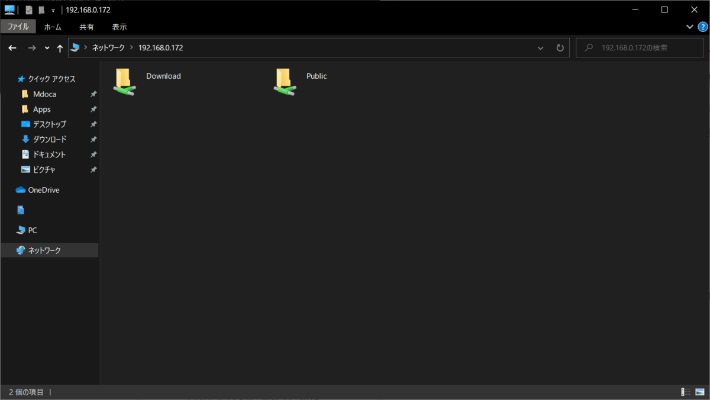Click the network computer icon in address bar

point(75,48)
